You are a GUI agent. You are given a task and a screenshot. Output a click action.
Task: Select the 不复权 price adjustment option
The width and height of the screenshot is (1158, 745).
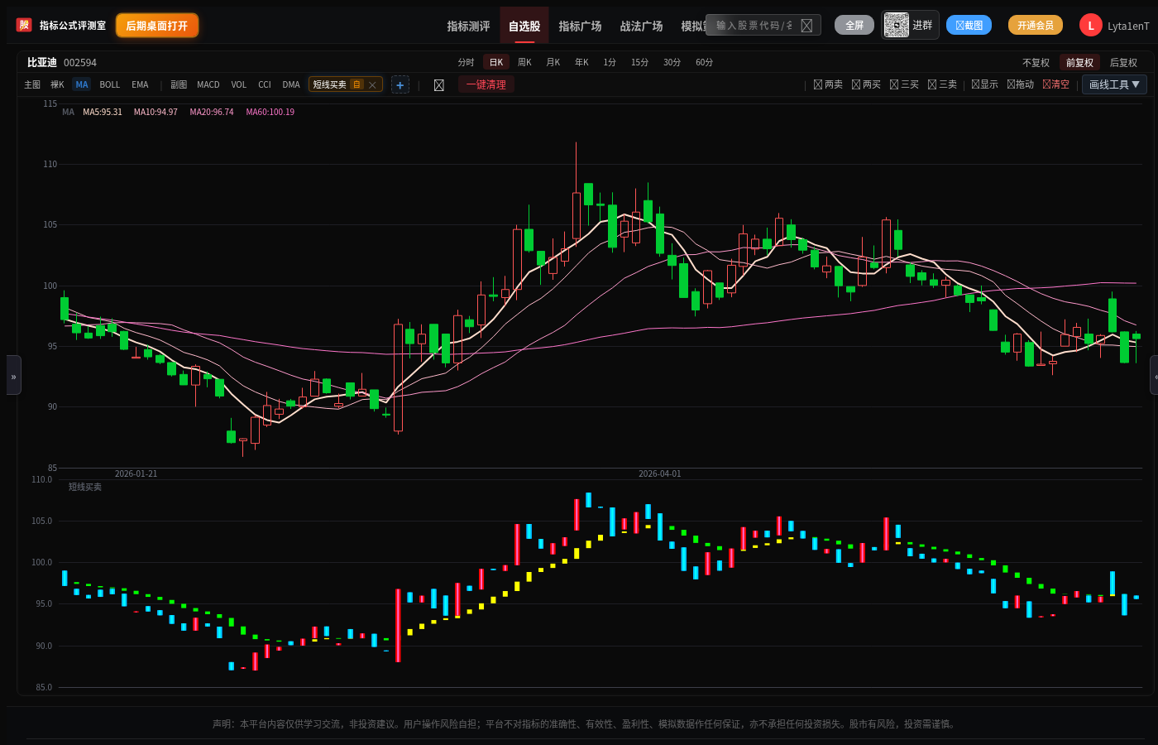[1036, 63]
